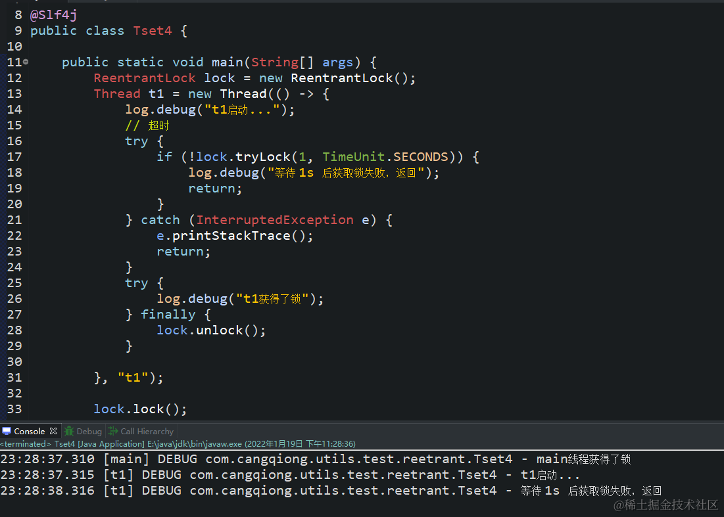Click lock.unlock() on line 28

click(211, 330)
